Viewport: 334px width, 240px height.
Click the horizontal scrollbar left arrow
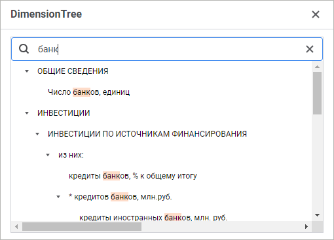(x=16, y=227)
